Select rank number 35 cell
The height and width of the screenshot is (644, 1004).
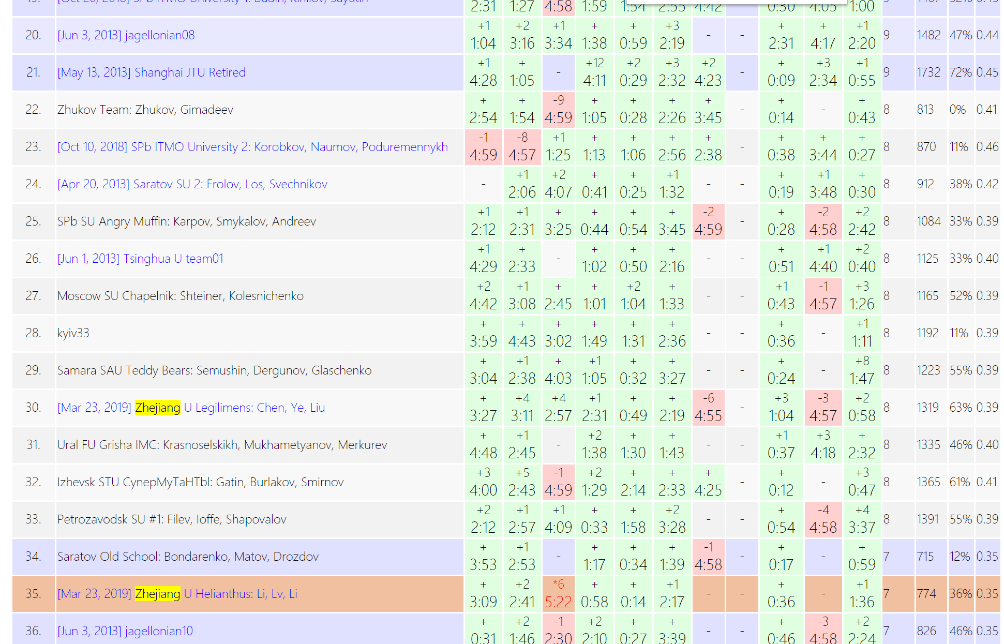[x=33, y=594]
